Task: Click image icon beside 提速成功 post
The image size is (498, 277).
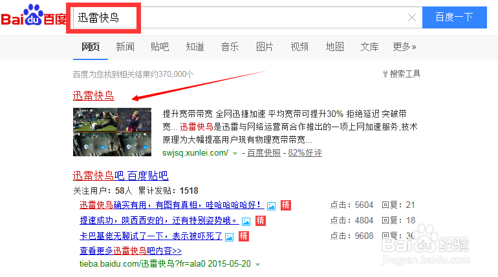Action: (246, 221)
